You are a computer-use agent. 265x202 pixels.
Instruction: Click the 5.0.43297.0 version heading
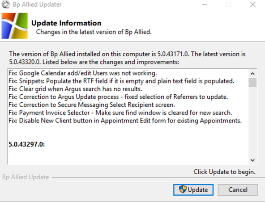click(27, 144)
